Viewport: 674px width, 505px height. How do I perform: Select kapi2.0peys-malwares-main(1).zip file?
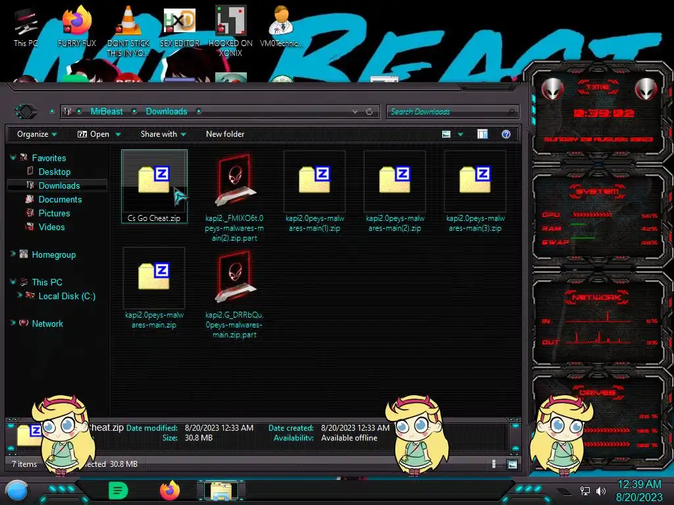coord(315,192)
